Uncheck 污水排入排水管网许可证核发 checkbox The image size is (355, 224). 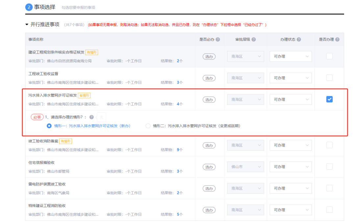[329, 99]
